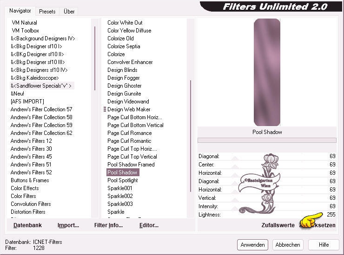Screen dimensions: 344x255
Task: Select Andrew's Filter Collection 58
Action: click(41, 117)
